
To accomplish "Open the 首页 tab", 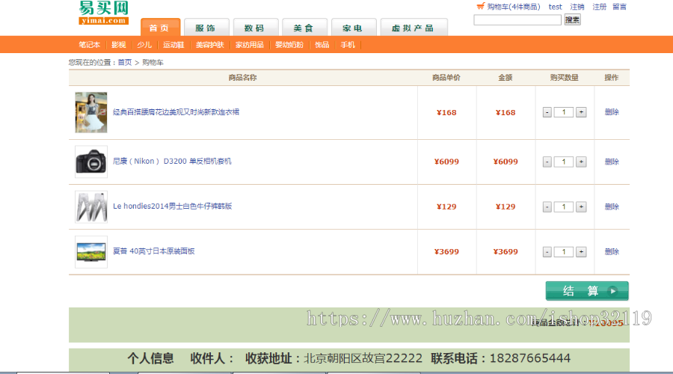I will (x=160, y=28).
